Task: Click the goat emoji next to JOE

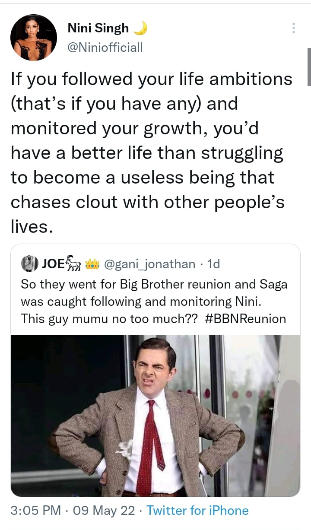Action: [74, 263]
